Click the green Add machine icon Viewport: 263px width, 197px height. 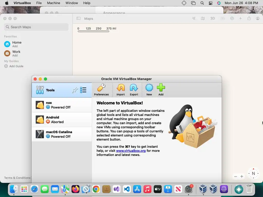pyautogui.click(x=161, y=90)
